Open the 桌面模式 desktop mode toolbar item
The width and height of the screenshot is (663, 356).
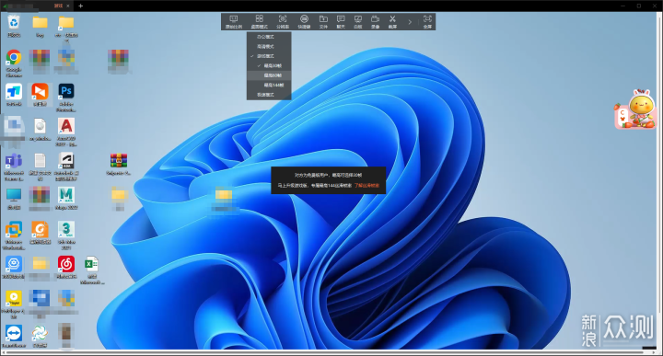click(x=259, y=21)
